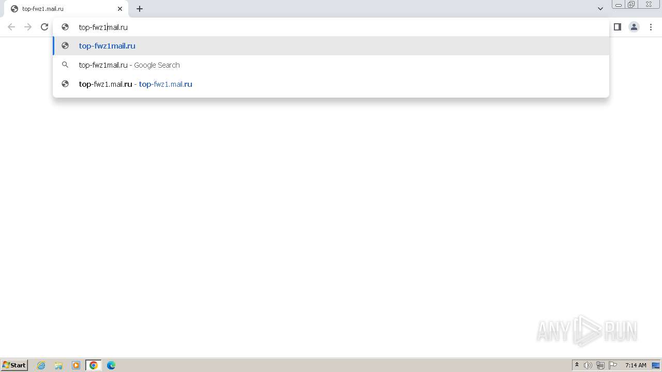
Task: Click globe icon in address bar
Action: 65,27
